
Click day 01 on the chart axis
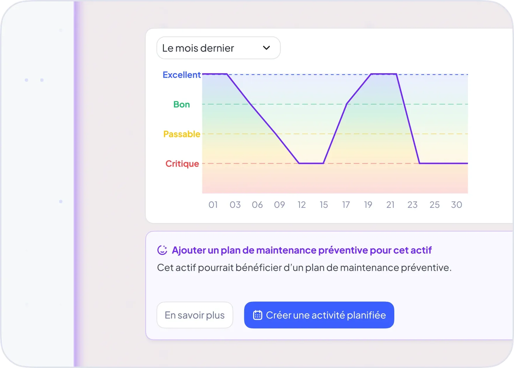pos(213,205)
